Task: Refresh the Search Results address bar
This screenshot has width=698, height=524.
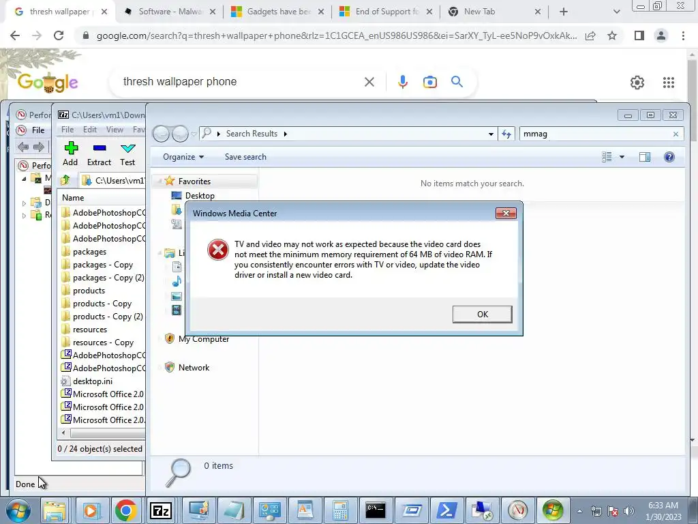Action: 506,134
